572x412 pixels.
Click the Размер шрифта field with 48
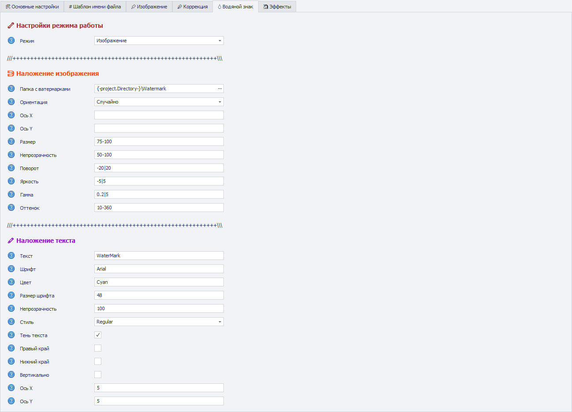[x=159, y=295]
